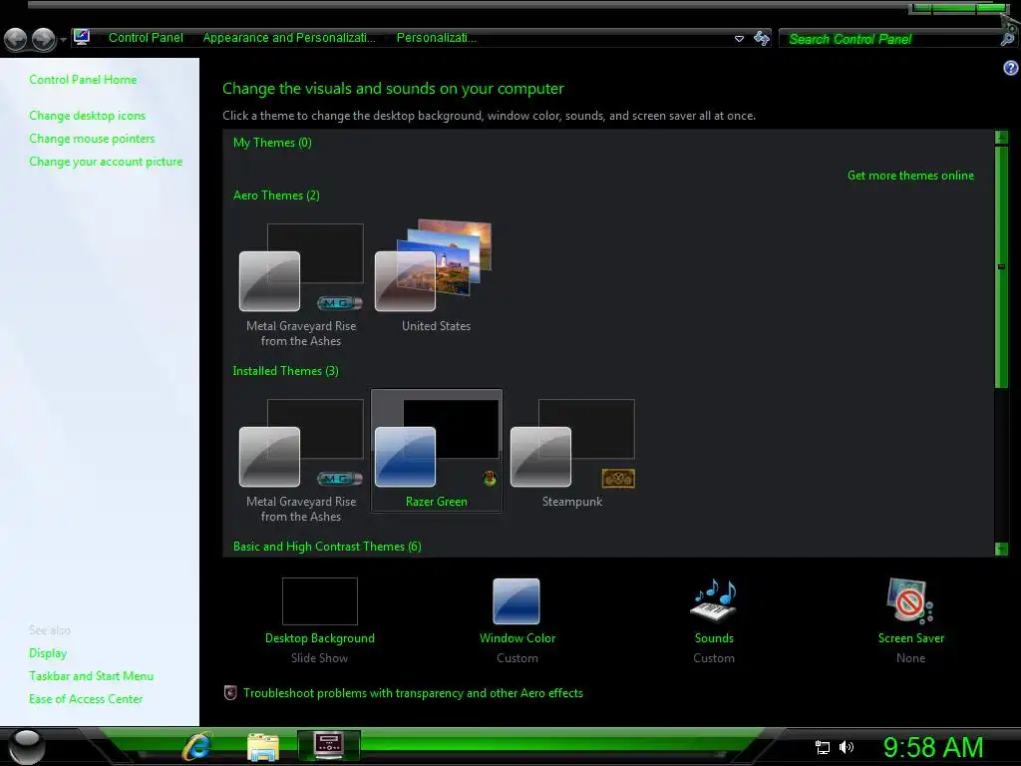Select the Razer Green theme
The image size is (1021, 766).
tap(437, 451)
